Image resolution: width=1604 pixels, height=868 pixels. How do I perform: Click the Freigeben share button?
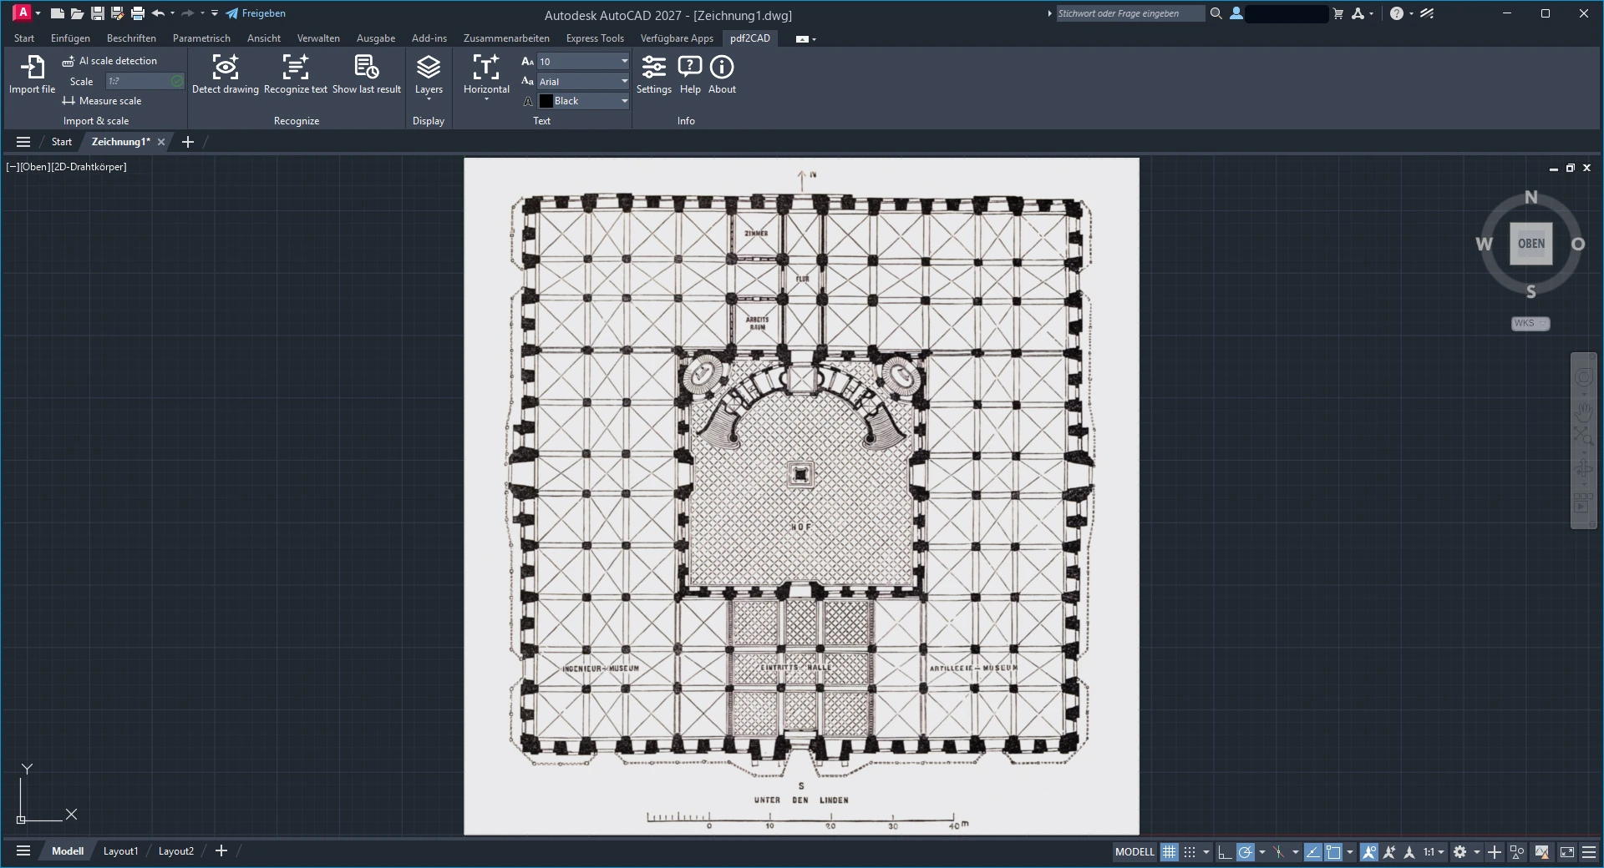(x=256, y=13)
